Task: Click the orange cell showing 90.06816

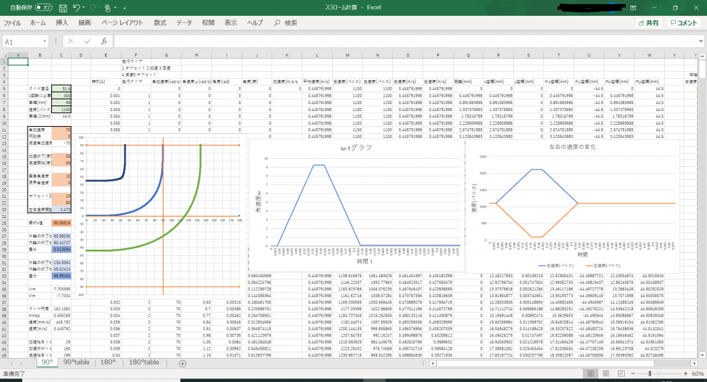Action: click(61, 223)
